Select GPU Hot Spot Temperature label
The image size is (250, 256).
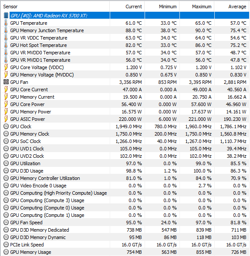click(x=38, y=45)
